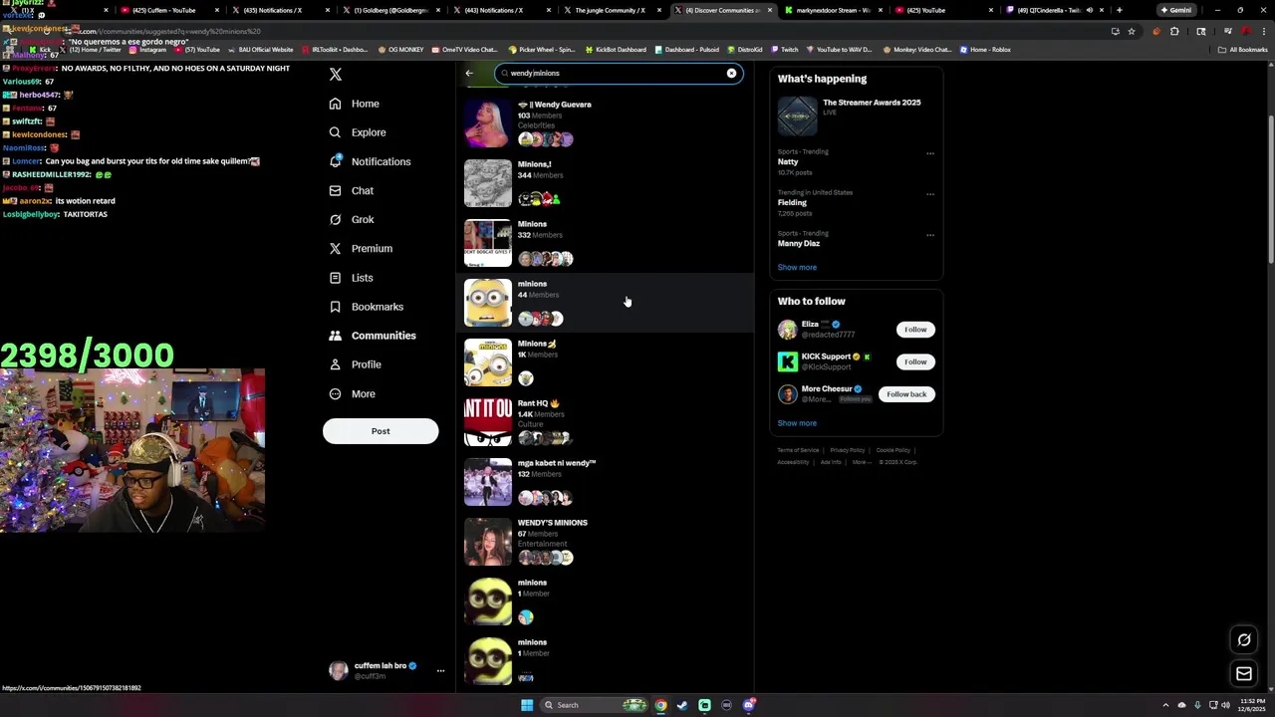Open Premium from the sidebar

pyautogui.click(x=360, y=248)
